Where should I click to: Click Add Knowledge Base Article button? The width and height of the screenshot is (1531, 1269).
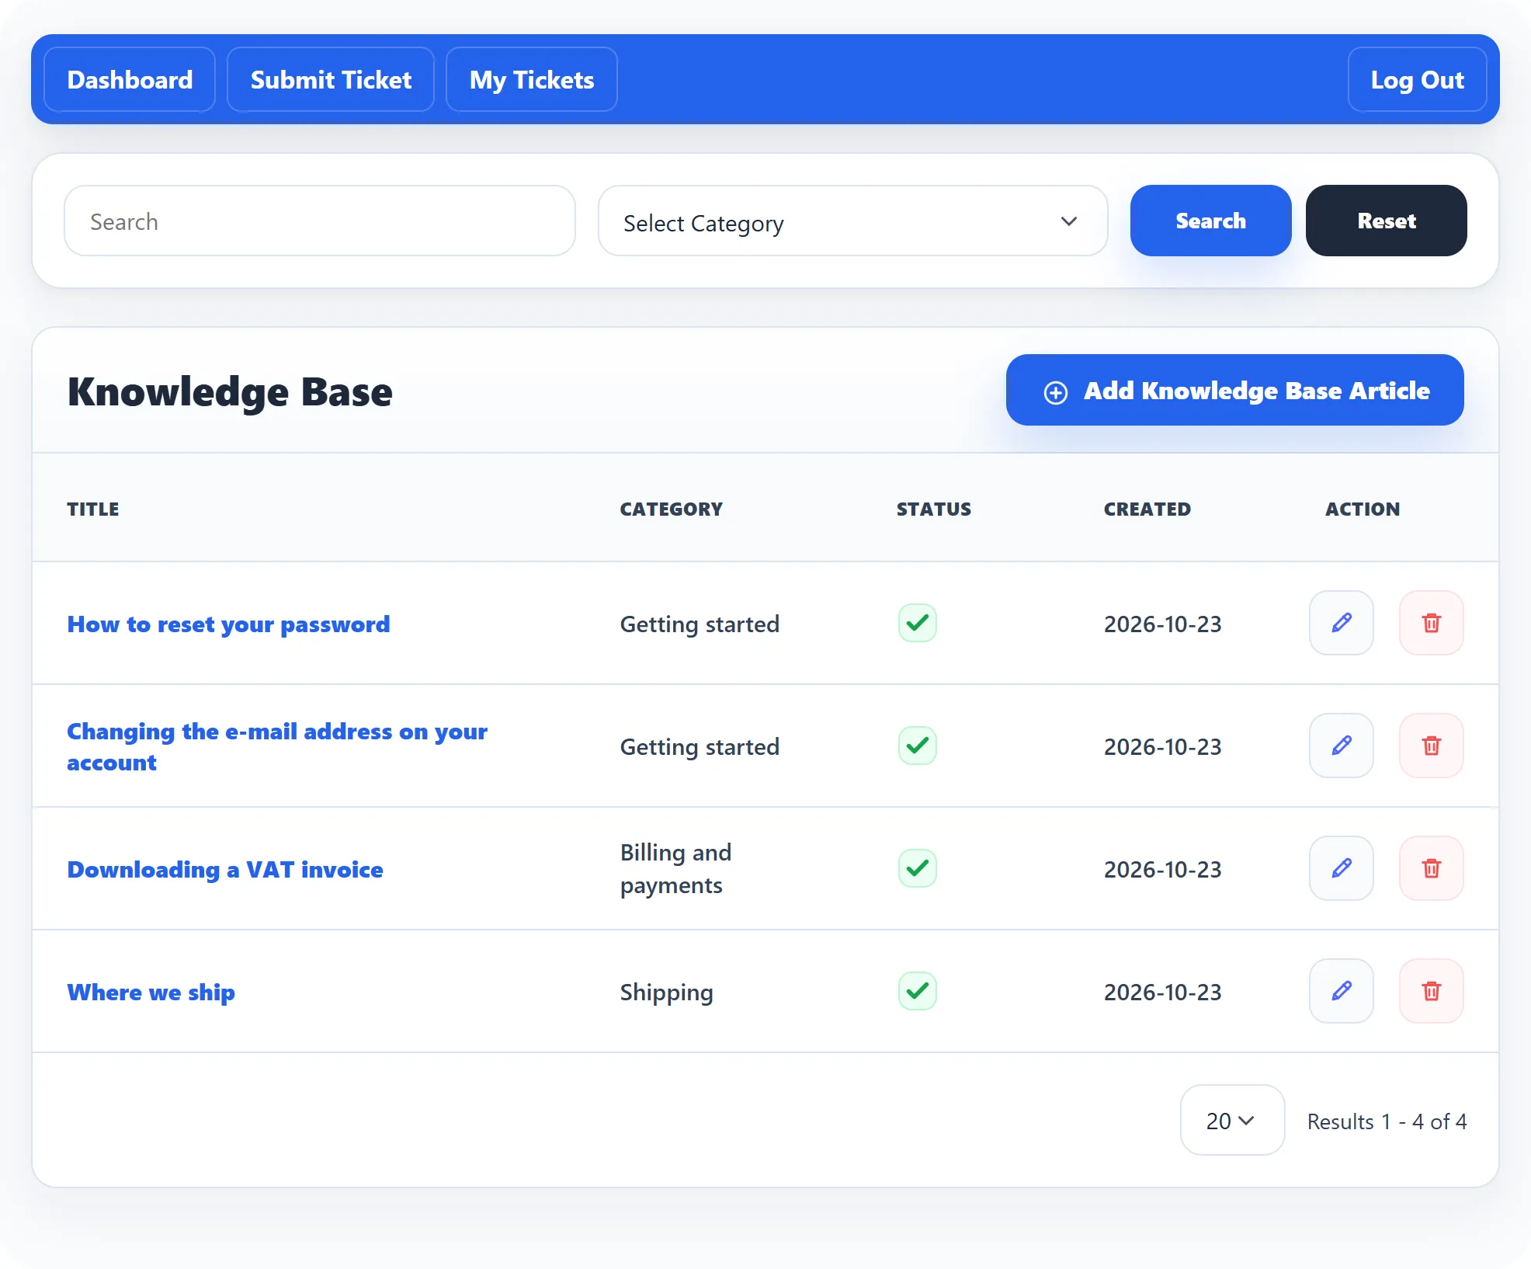(x=1234, y=390)
